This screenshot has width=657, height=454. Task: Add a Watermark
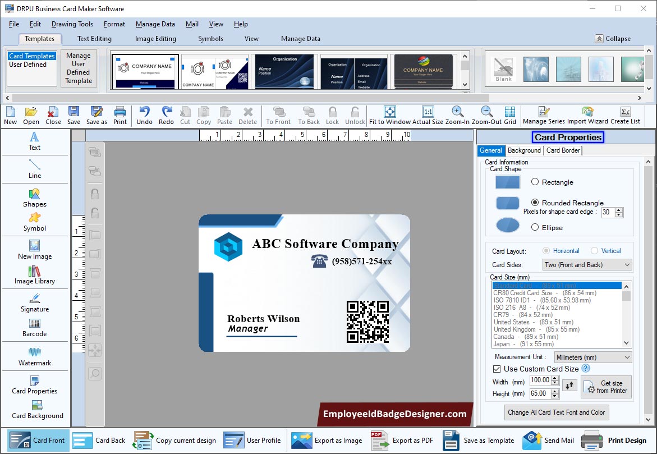tap(34, 357)
